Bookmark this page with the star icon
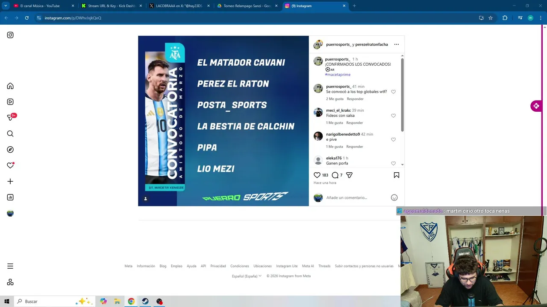Screen dimensions: 547x307 click(491, 18)
